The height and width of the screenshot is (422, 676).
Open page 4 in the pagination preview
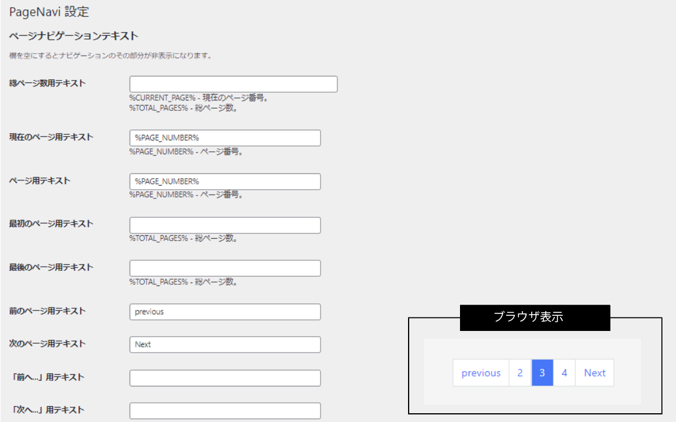[x=565, y=373]
